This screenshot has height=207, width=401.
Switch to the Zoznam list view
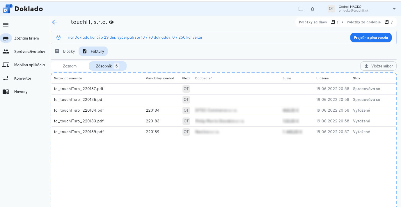70,66
